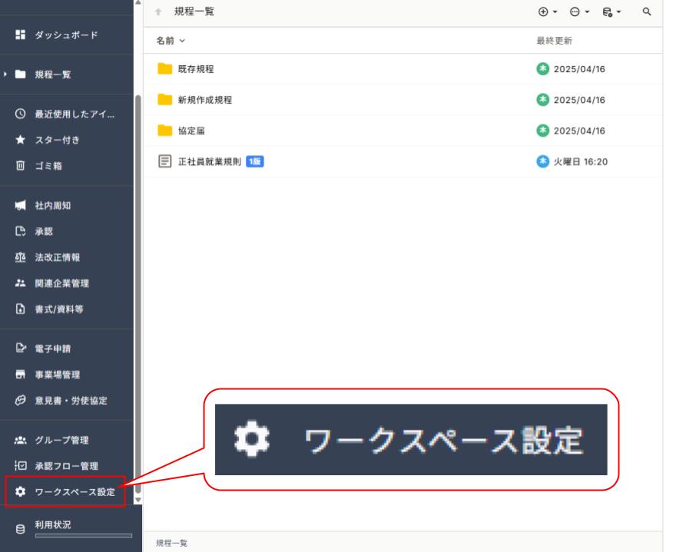The height and width of the screenshot is (552, 673).
Task: Click the green avatar on 既存規程 row
Action: pyautogui.click(x=543, y=68)
